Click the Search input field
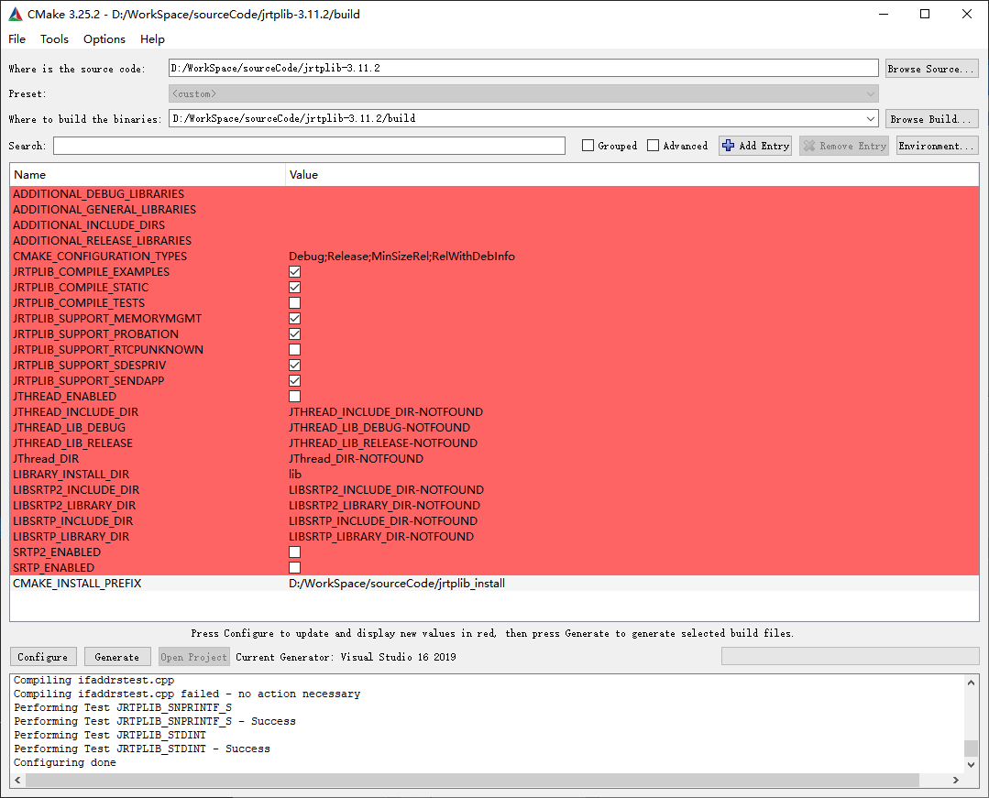The height and width of the screenshot is (798, 989). click(x=309, y=146)
